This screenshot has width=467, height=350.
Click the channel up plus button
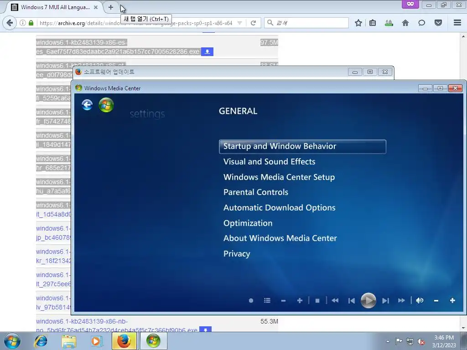coord(300,301)
